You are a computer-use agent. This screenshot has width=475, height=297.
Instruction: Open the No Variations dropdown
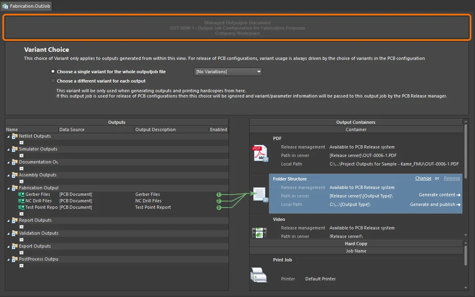[228, 72]
